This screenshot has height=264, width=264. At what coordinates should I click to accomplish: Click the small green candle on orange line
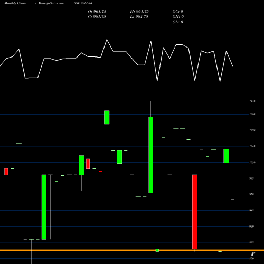pos(157,250)
